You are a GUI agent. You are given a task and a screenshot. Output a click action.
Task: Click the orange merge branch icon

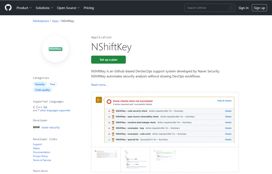click(x=99, y=100)
